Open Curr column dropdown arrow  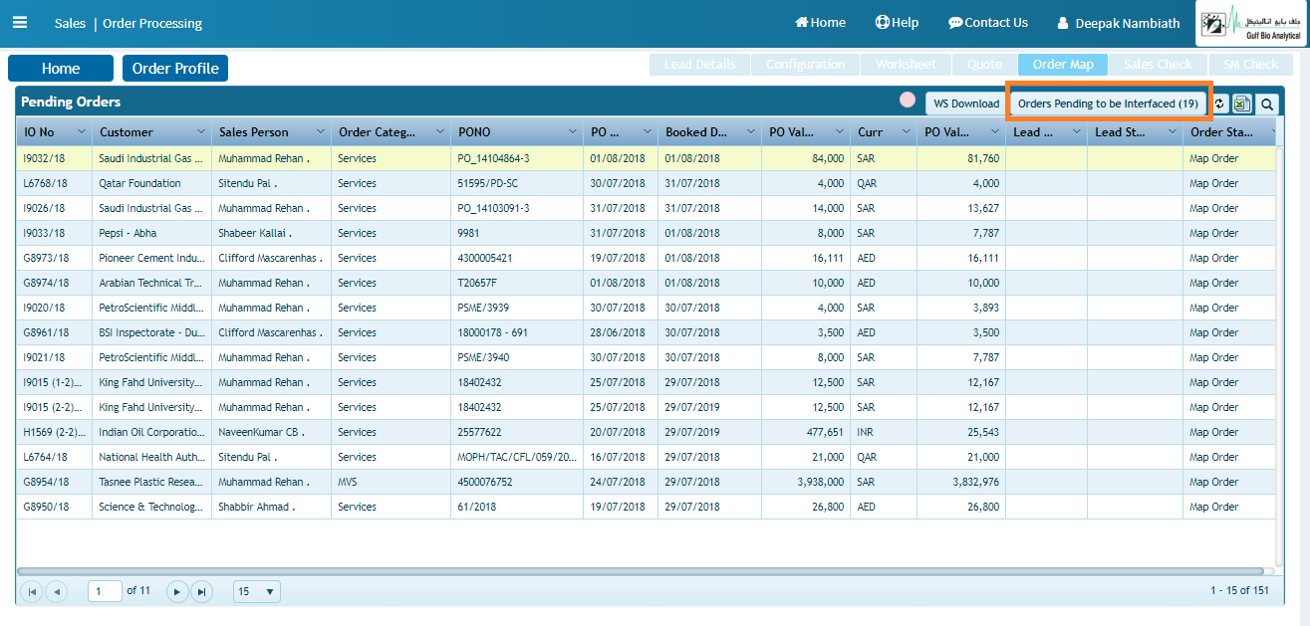[906, 132]
